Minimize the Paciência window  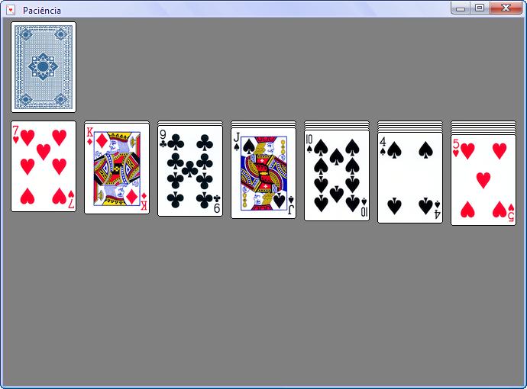(461, 8)
